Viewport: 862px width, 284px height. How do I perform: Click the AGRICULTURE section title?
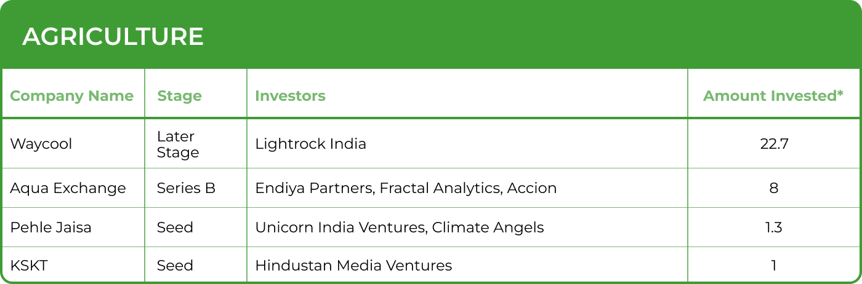pos(113,37)
